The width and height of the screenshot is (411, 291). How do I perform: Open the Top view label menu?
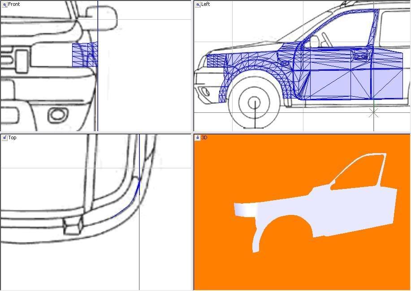pyautogui.click(x=13, y=137)
